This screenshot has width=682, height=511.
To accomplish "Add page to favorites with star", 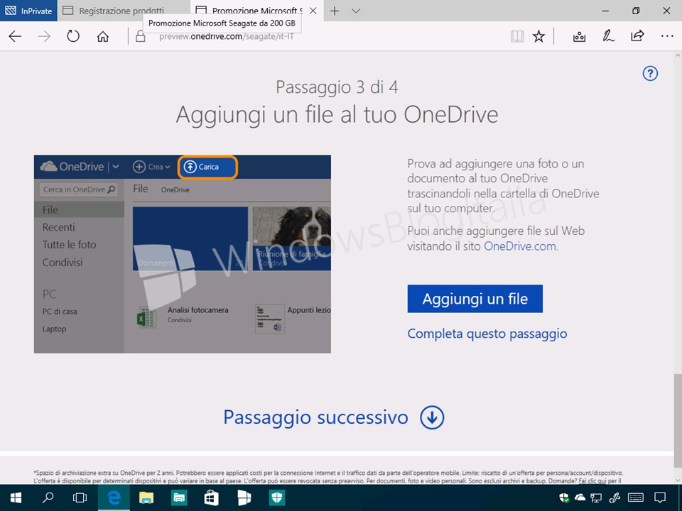I will pos(539,36).
